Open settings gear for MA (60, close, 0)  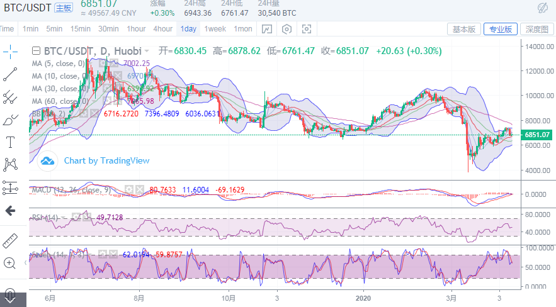107,102
